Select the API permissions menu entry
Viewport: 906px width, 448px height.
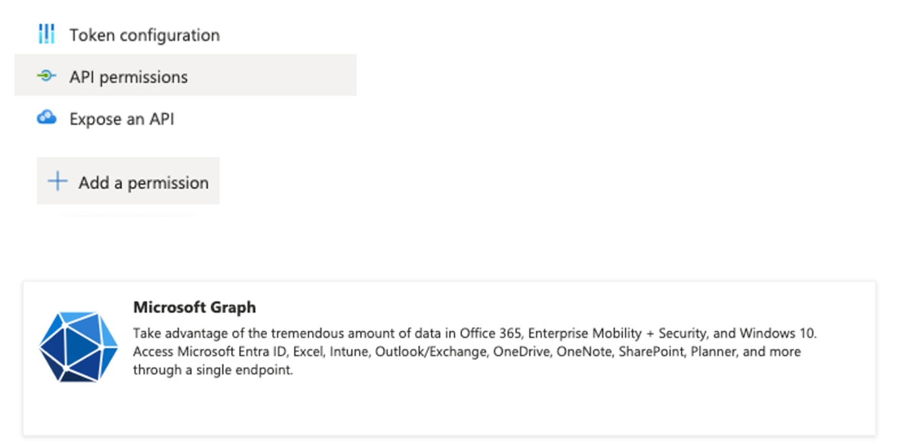coord(185,76)
